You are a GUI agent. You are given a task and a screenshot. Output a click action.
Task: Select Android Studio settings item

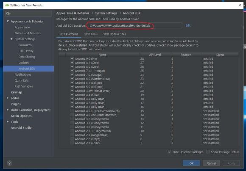(x=21, y=128)
